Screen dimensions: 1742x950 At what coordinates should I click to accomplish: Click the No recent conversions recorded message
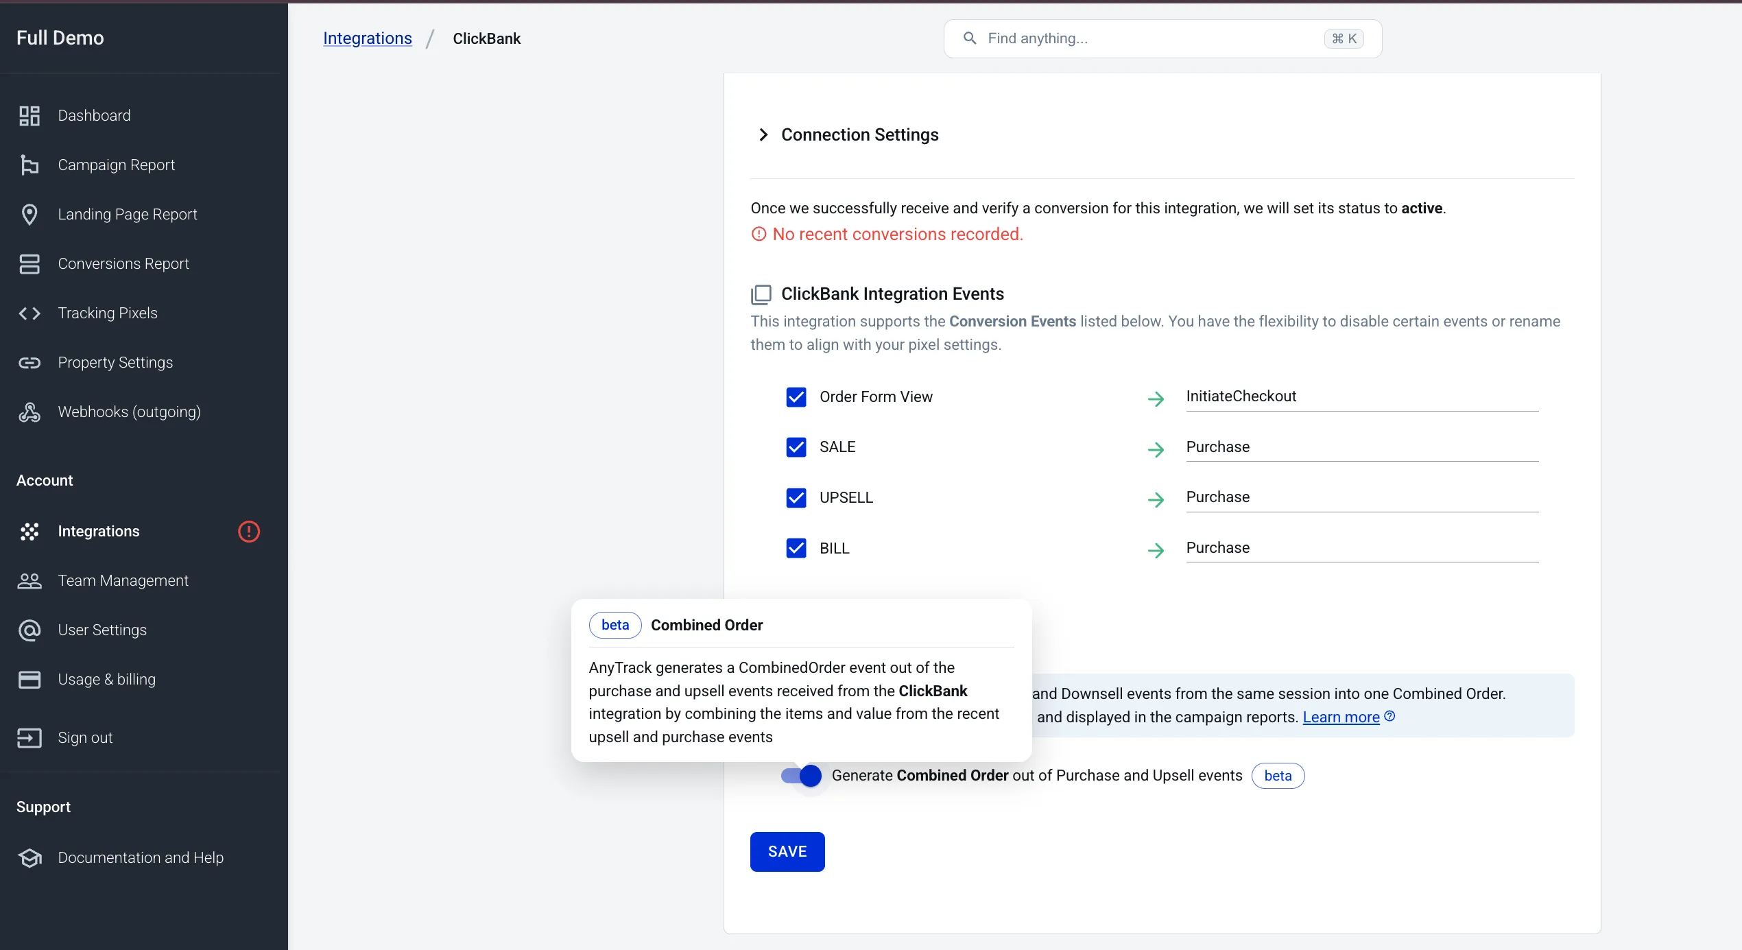coord(898,234)
